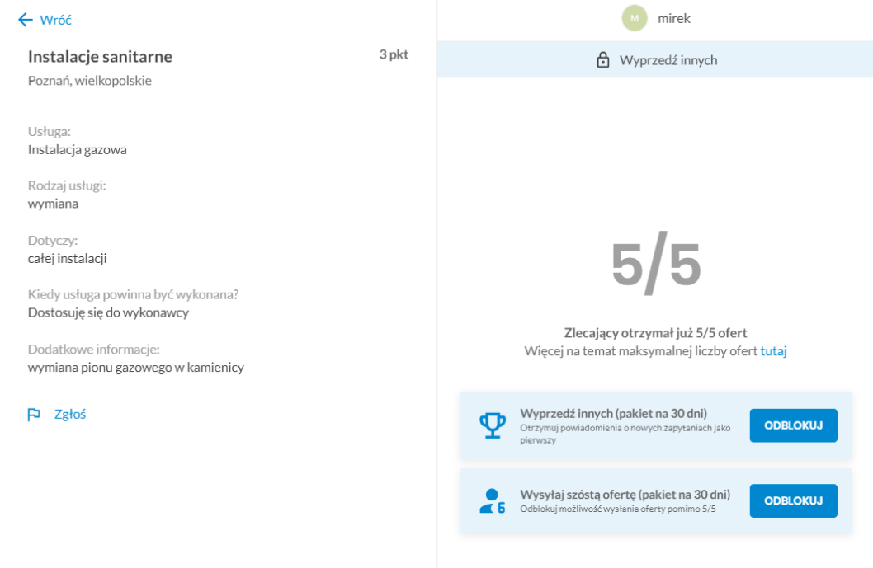Click the Poznań, wielkopolskie location text
This screenshot has width=873, height=568.
[90, 81]
